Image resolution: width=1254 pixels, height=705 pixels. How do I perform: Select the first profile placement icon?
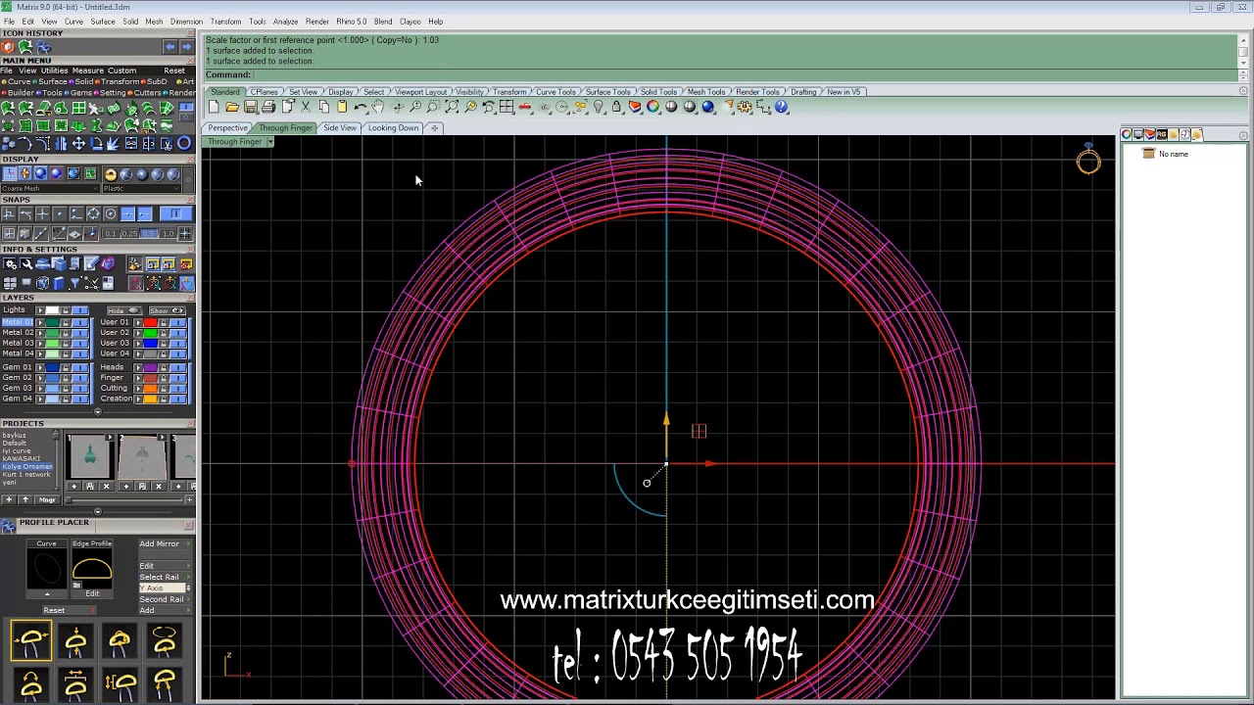31,642
